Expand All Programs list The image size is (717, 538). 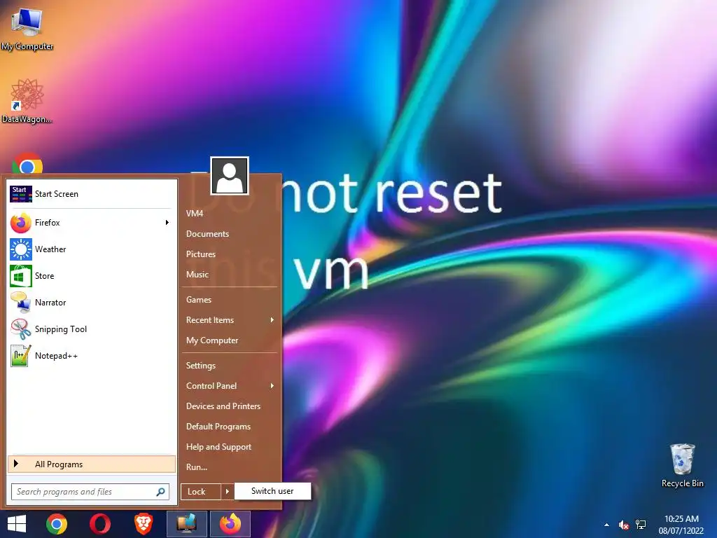(x=92, y=464)
